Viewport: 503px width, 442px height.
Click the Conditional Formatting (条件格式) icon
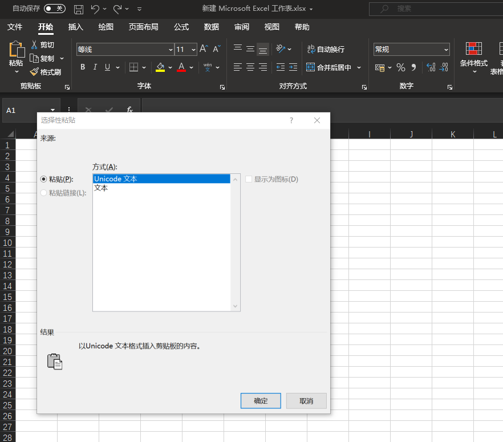coord(474,48)
